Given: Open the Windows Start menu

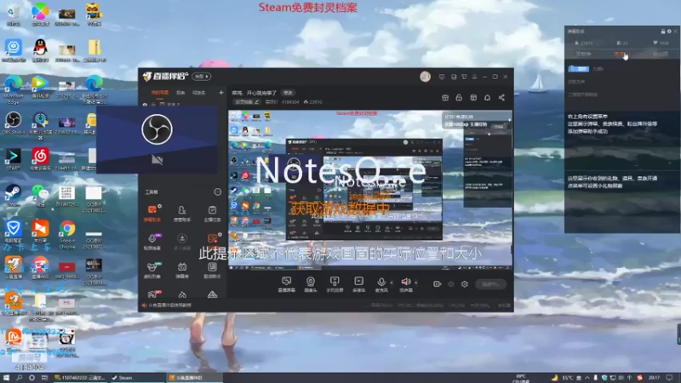Looking at the screenshot, I should pyautogui.click(x=6, y=378).
